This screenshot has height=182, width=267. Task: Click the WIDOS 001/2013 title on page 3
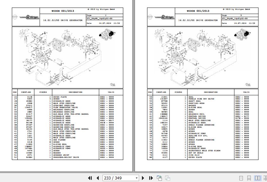coord(198,11)
